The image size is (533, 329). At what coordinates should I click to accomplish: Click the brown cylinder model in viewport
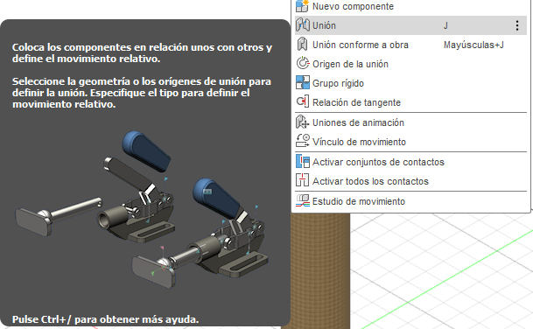pos(320,271)
